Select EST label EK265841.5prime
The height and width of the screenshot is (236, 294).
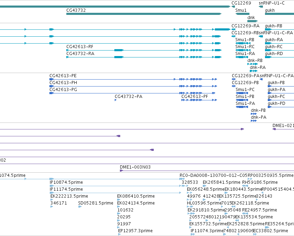point(221,182)
